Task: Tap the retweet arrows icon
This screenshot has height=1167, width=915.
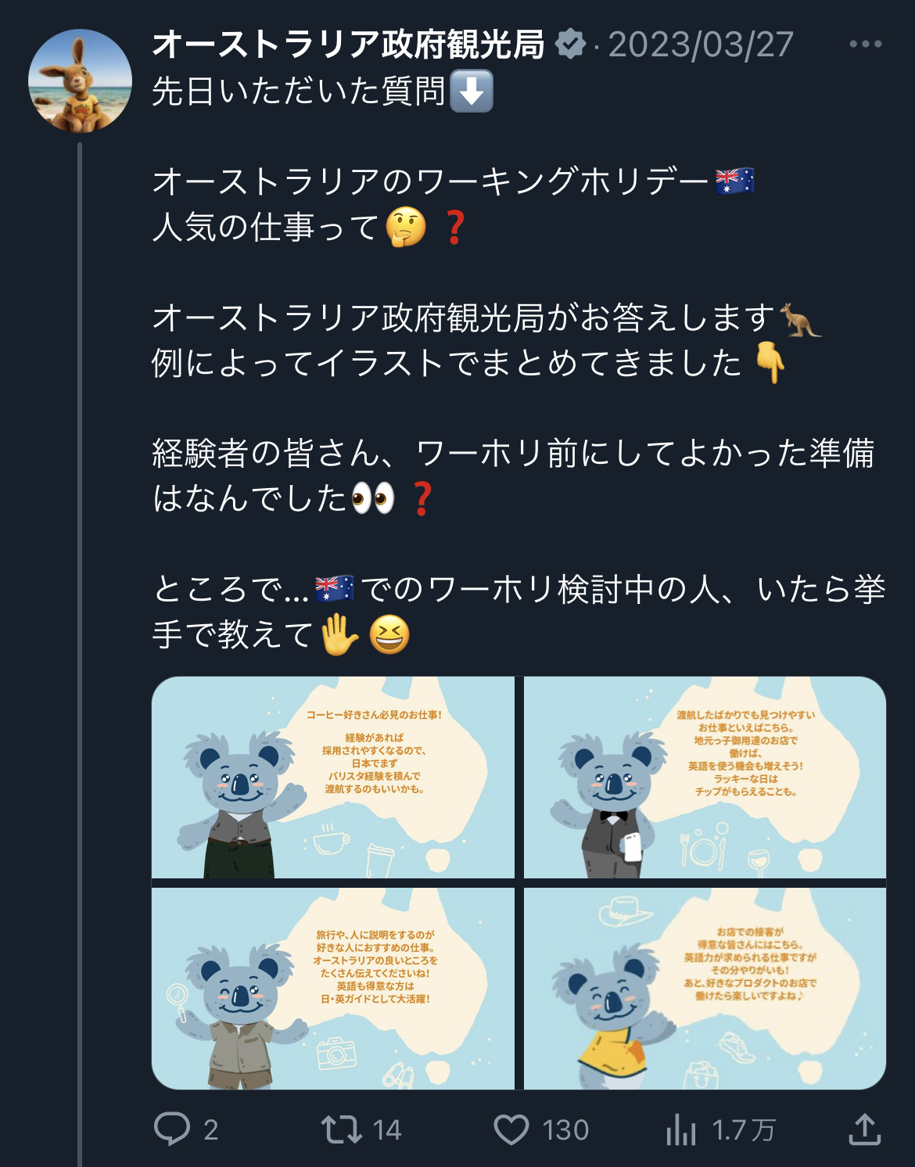Action: 341,1129
